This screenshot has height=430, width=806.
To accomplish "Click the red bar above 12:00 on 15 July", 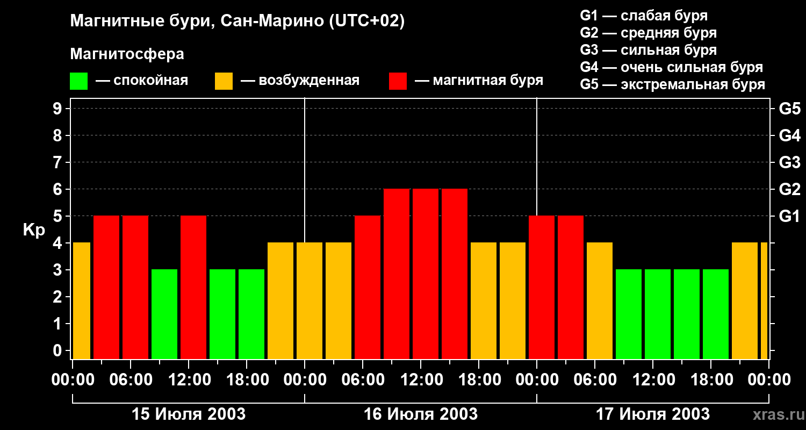I will coord(193,288).
